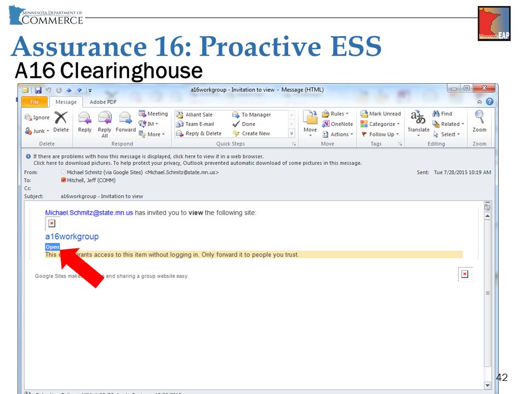Screen dimensions: 526x394
Task: Run the Alliant Sale quick step
Action: (195, 114)
